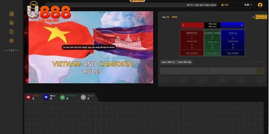The width and height of the screenshot is (269, 134).
Task: Click the bet amount input field
Action: (x=208, y=71)
